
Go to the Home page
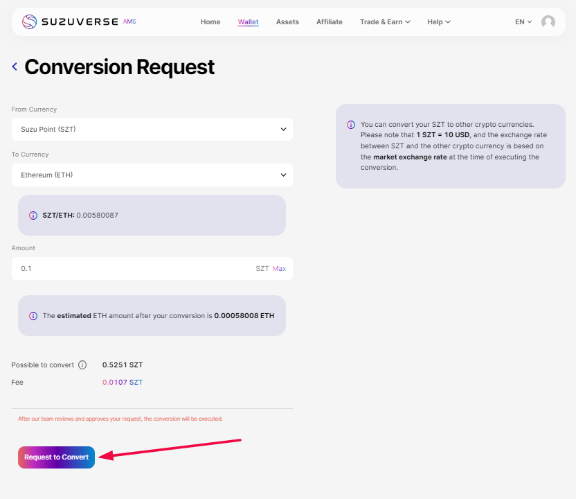click(210, 22)
